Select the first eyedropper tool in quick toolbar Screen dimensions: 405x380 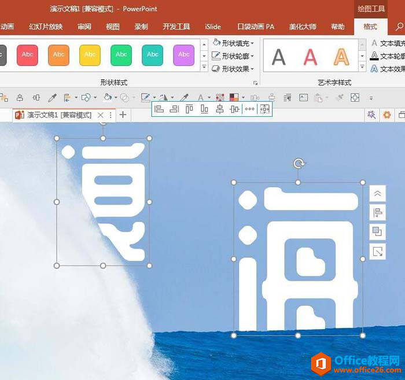click(53, 98)
